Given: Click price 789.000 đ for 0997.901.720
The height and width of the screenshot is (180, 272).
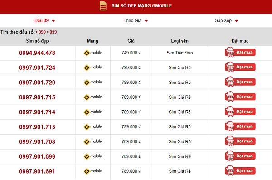Looking at the screenshot, I should (x=131, y=82).
